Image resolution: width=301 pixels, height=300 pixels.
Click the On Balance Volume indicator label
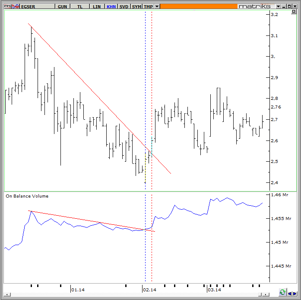coord(27,196)
